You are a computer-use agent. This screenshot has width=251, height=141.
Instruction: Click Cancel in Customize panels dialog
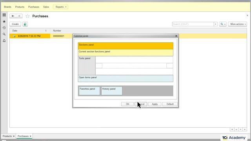(141, 104)
